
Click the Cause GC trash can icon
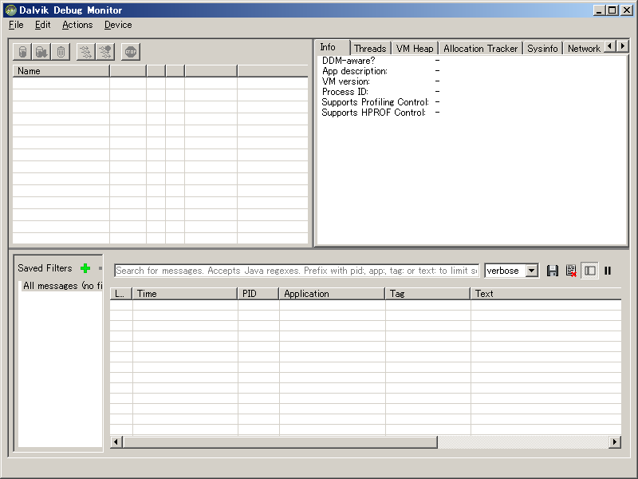(61, 52)
